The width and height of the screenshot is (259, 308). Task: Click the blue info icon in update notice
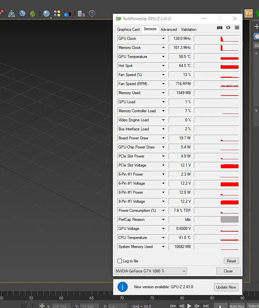[123, 287]
